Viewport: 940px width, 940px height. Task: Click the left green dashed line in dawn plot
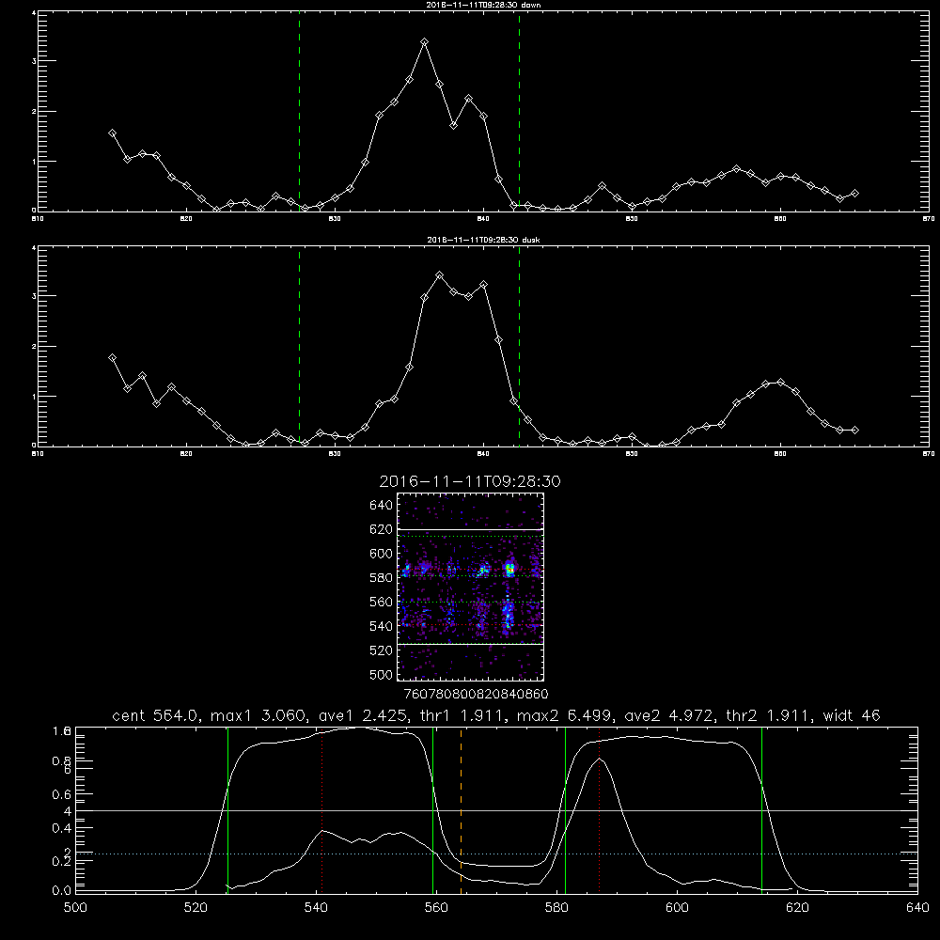coord(299,111)
